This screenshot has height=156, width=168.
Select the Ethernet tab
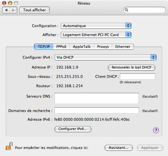[123, 47]
